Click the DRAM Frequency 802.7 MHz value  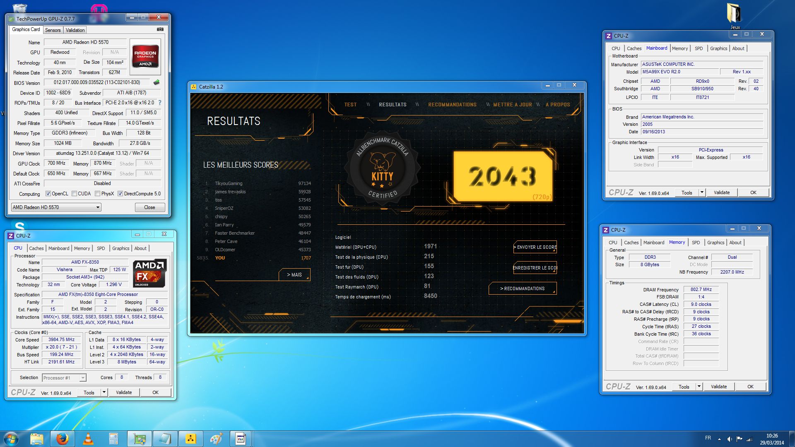(x=701, y=290)
